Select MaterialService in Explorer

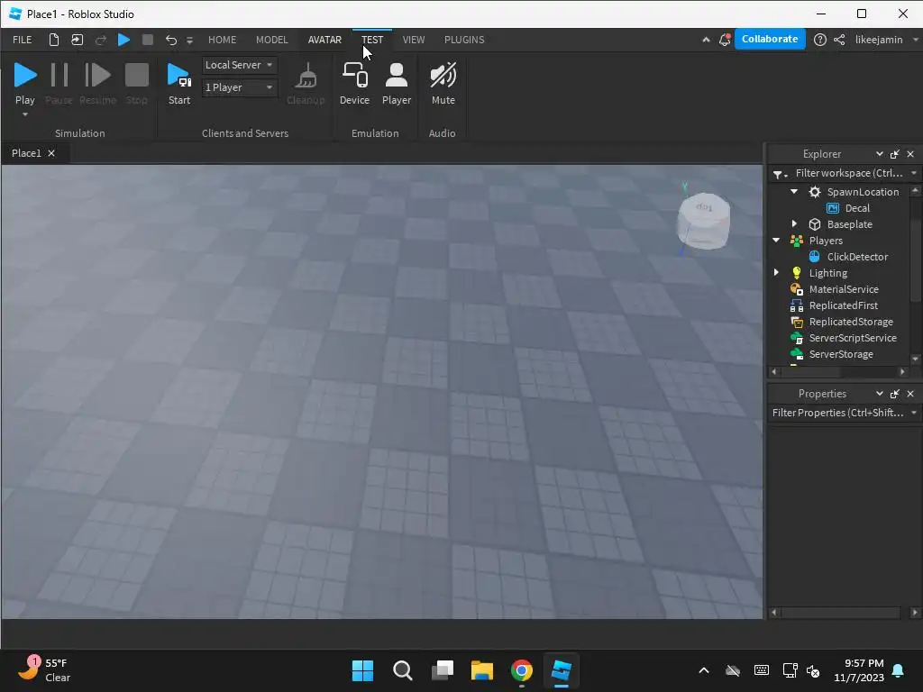pyautogui.click(x=844, y=289)
